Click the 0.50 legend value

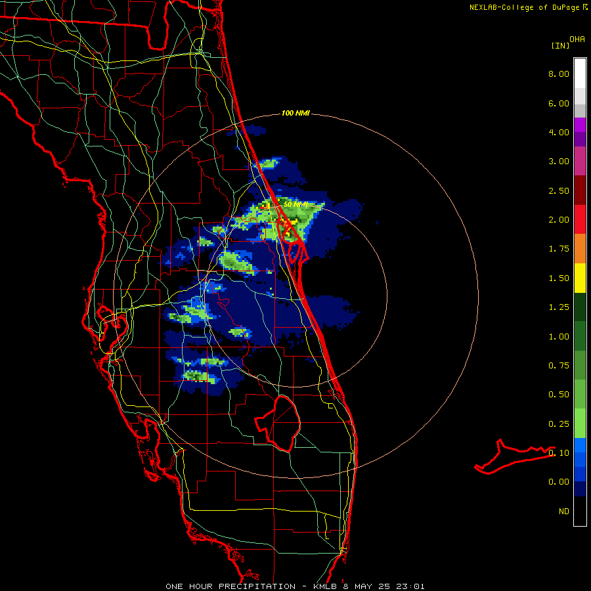(559, 395)
